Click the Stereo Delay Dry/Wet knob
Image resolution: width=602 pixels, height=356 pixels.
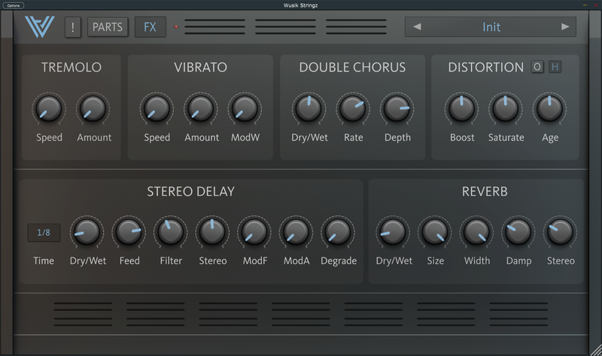(87, 232)
